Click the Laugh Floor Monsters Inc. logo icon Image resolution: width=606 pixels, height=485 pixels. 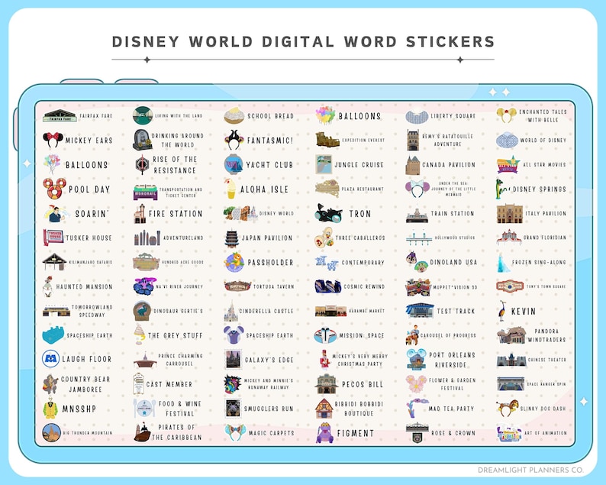(x=50, y=359)
